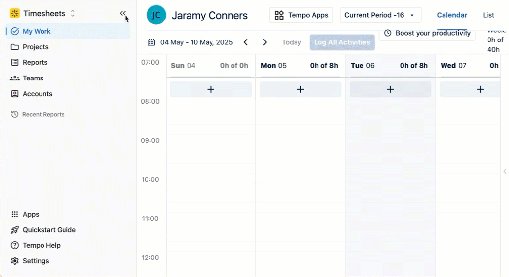The height and width of the screenshot is (277, 509).
Task: Open Reports in the sidebar
Action: [x=35, y=62]
